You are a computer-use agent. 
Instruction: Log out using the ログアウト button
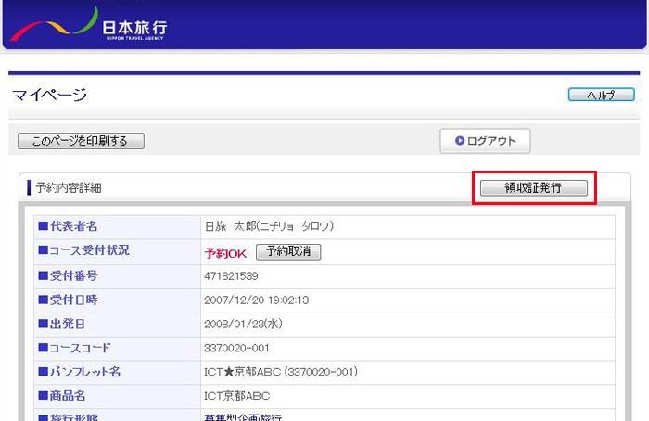pyautogui.click(x=485, y=141)
